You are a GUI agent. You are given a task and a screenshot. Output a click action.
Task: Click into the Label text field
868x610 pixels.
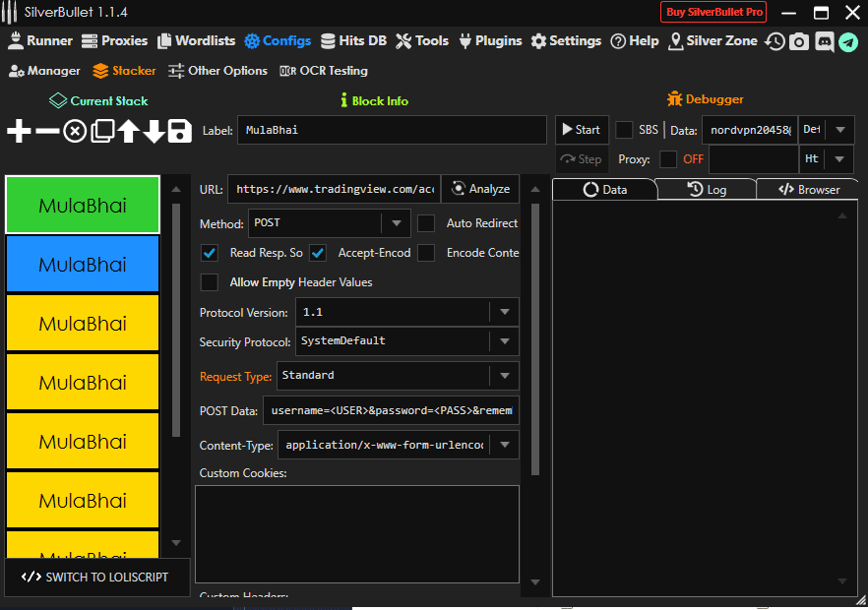coord(391,130)
